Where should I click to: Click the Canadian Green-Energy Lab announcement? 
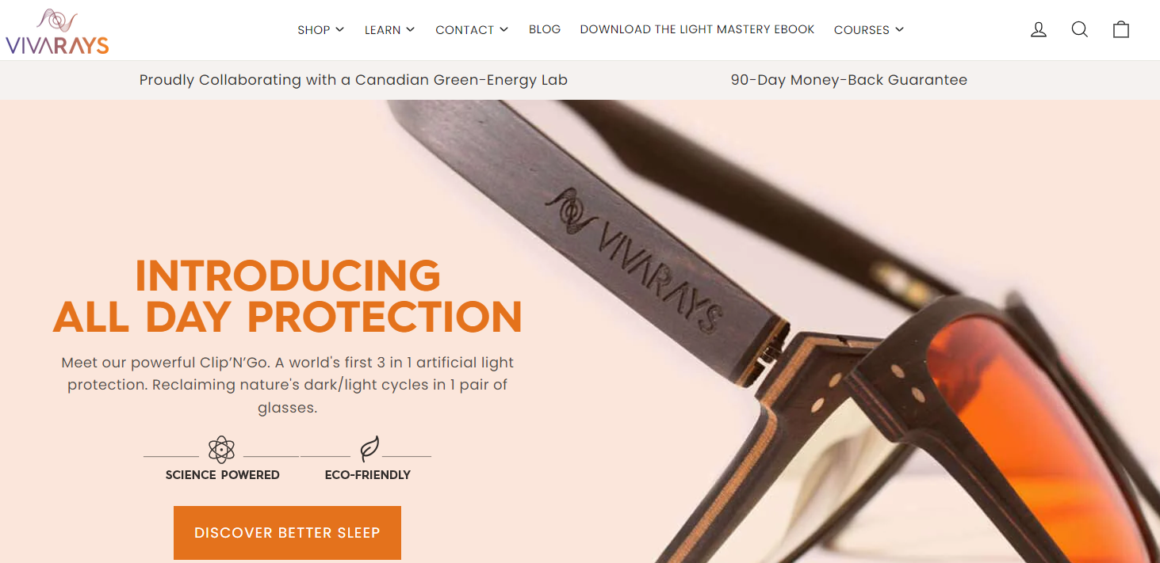coord(353,80)
